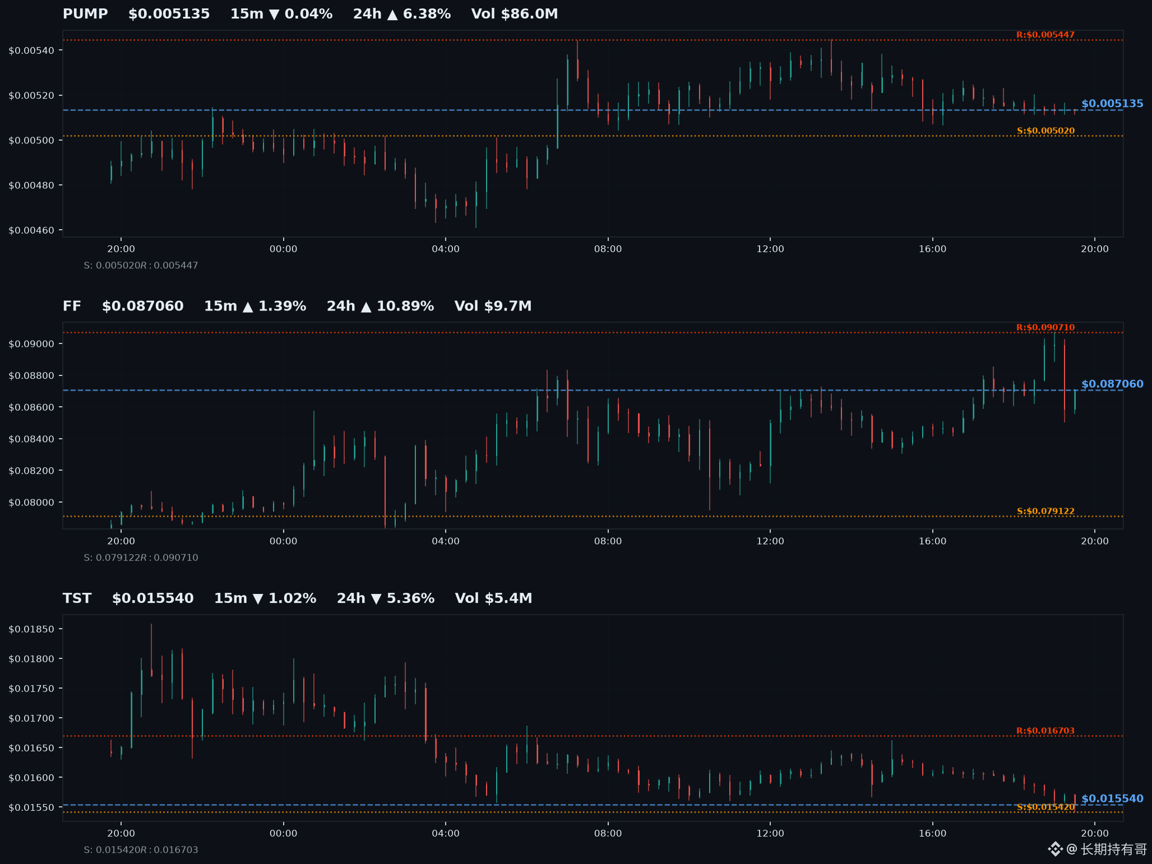Screen dimensions: 1152x864
Task: Click the $0.08800 y-axis label
Action: [x=32, y=375]
